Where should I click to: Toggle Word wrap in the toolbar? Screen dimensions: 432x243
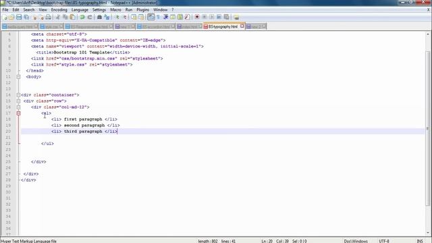click(151, 17)
